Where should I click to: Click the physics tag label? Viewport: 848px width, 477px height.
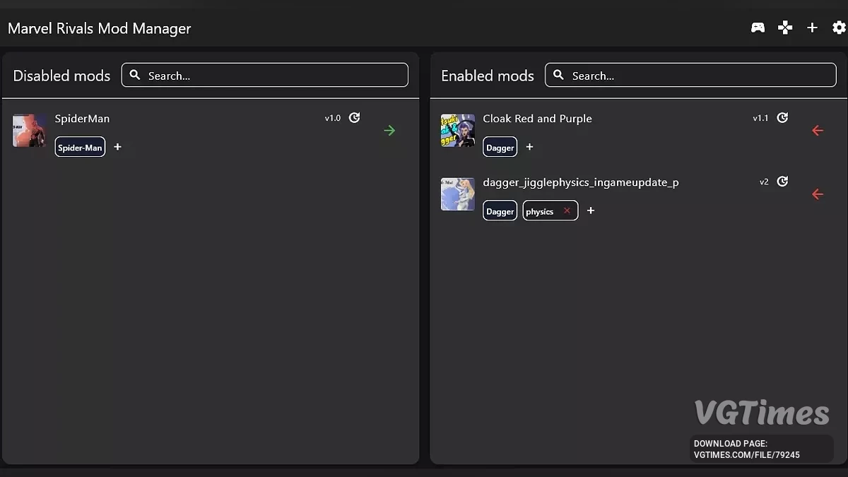540,211
